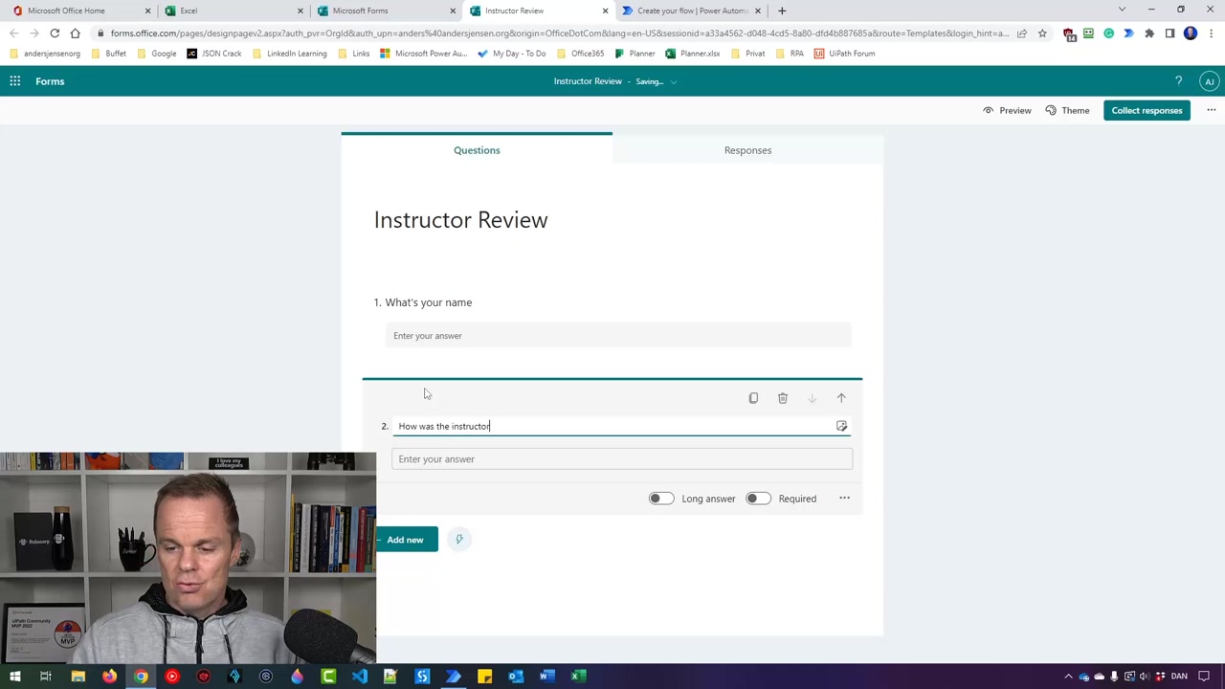1225x689 pixels.
Task: Open the Forms app launcher waffle icon
Action: tap(15, 81)
